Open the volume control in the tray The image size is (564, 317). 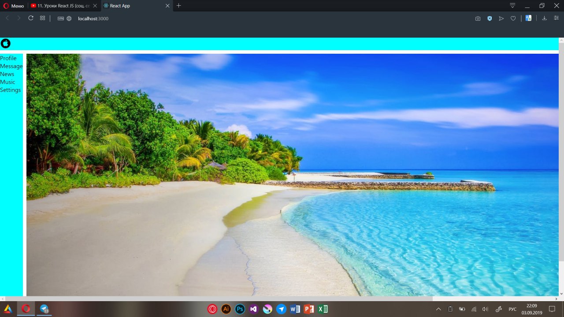coord(486,309)
